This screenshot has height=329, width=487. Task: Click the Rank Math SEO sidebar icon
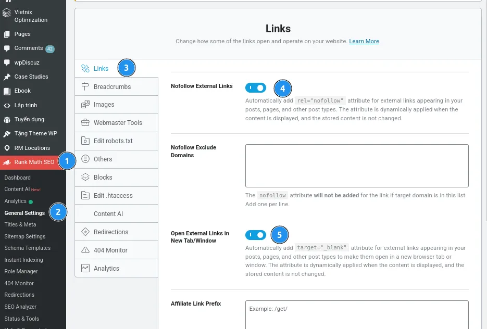click(7, 162)
